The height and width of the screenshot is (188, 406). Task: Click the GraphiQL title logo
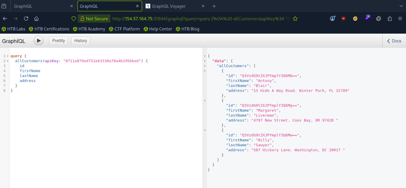(14, 41)
